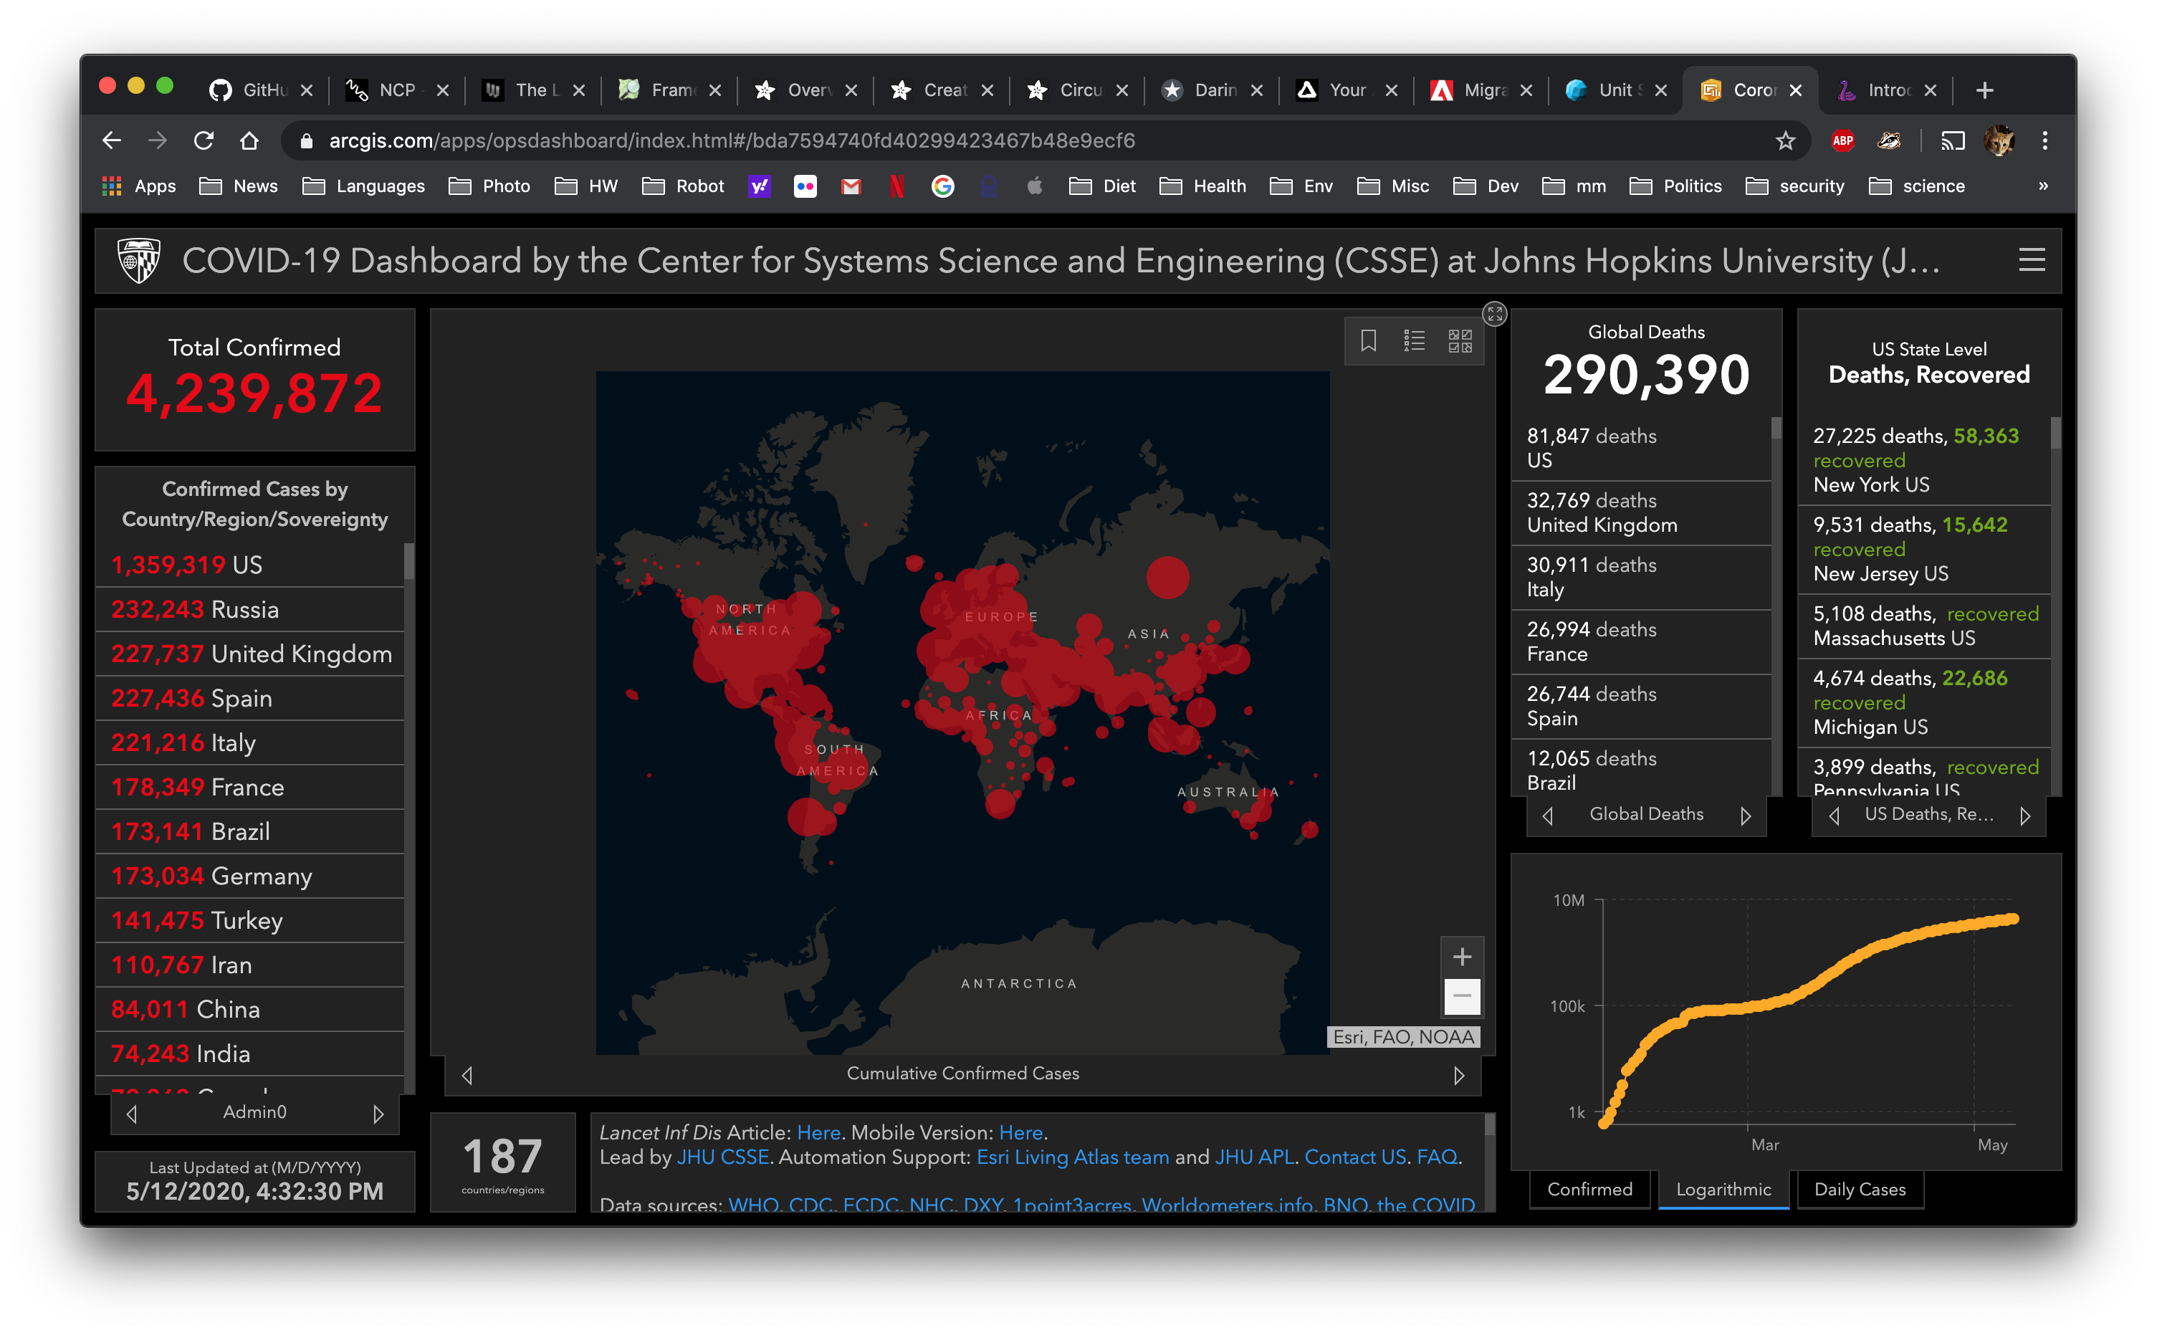Click the confirmed cases list scrollbar
The height and width of the screenshot is (1333, 2157).
pos(409,560)
